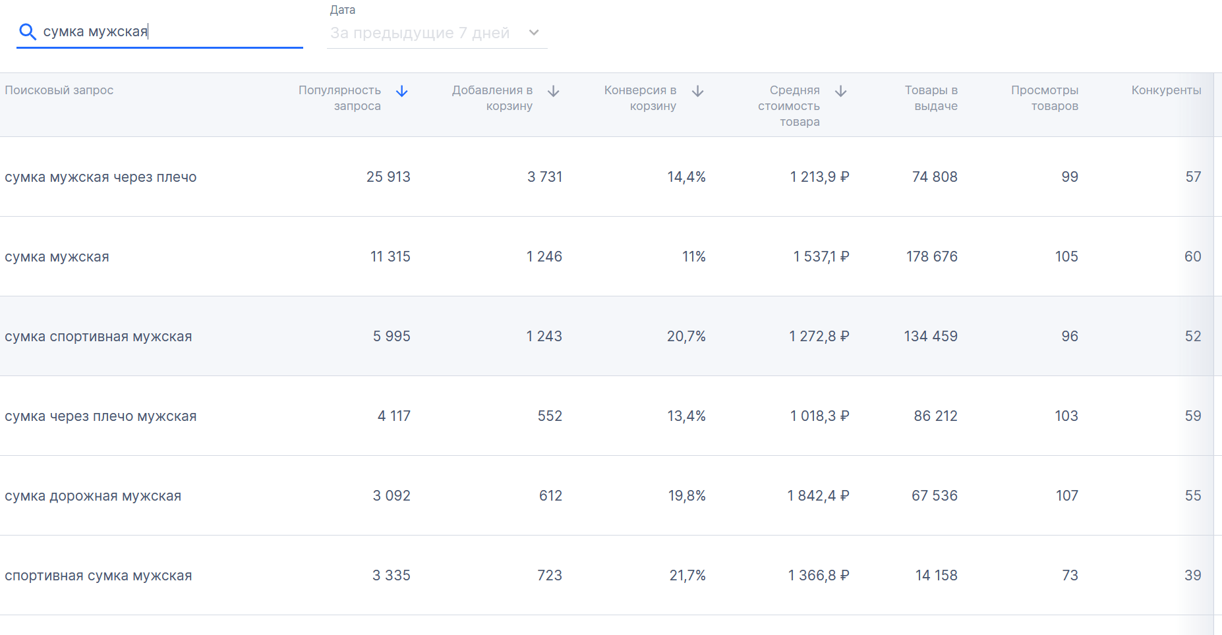Open the 'сумка спортивная мужская' row
This screenshot has height=635, width=1222.
point(98,337)
